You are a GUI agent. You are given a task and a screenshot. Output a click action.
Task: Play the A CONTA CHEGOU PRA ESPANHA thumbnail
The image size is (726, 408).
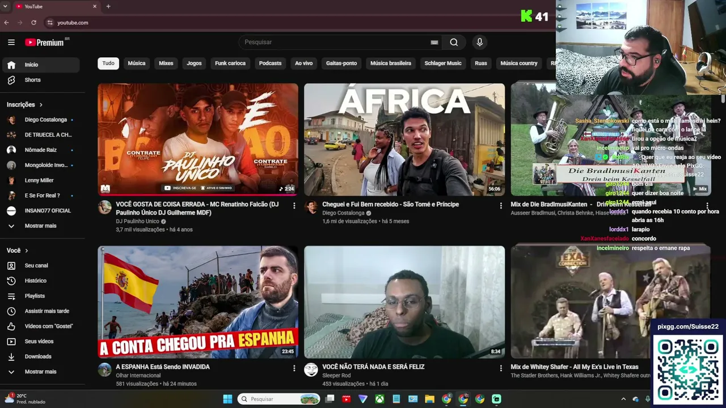pyautogui.click(x=198, y=302)
